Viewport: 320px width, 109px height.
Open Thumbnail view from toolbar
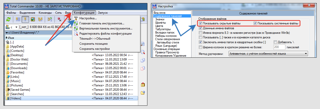coord(33,19)
